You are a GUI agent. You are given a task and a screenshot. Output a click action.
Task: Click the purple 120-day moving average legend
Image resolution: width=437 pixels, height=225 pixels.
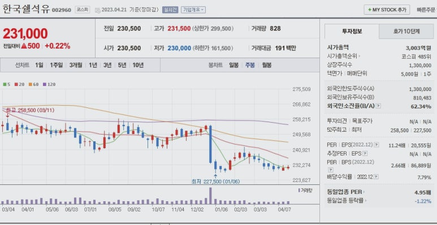(49, 84)
